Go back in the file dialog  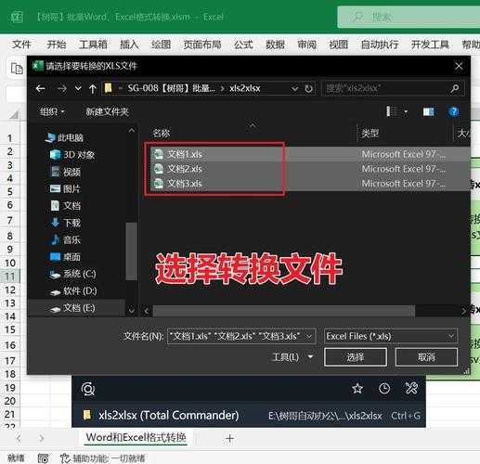[x=41, y=89]
